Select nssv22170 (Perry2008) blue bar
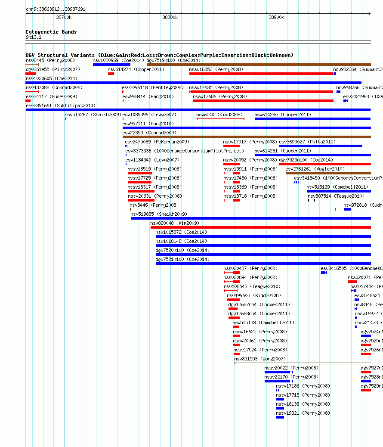The height and width of the screenshot is (447, 383). coord(279,381)
